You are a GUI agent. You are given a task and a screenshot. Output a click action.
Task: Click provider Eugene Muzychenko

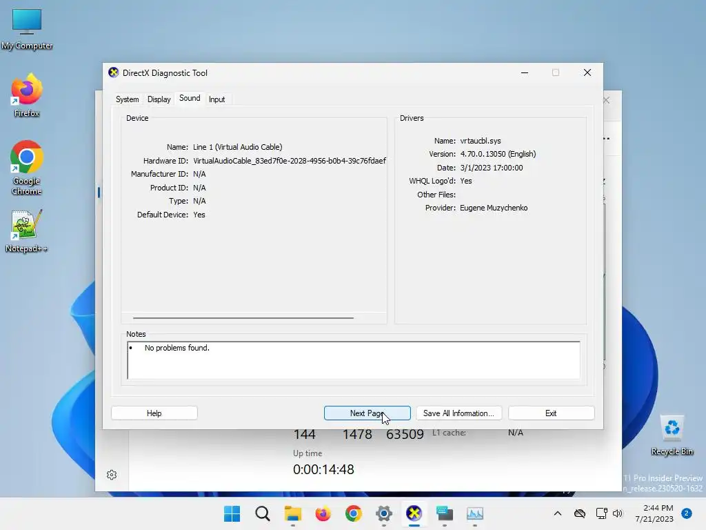point(494,208)
